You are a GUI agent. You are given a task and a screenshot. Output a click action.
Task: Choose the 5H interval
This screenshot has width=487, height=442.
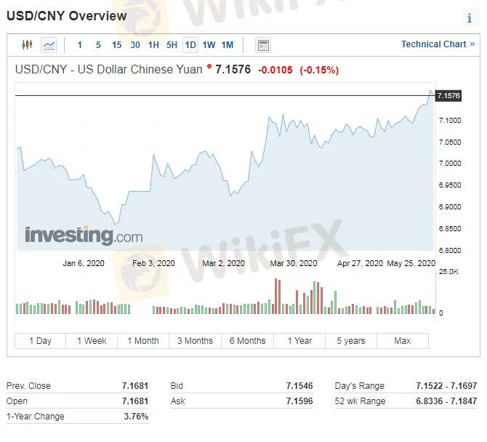click(x=172, y=45)
